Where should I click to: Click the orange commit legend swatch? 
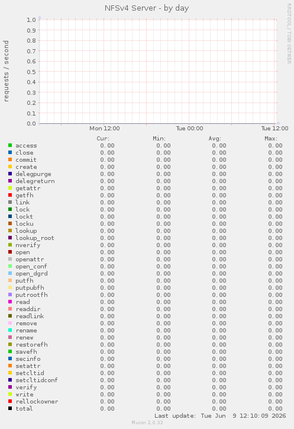click(10, 159)
